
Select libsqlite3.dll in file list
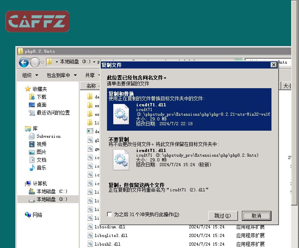tap(111, 235)
